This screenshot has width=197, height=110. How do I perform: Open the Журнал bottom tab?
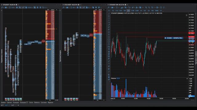coord(50,102)
